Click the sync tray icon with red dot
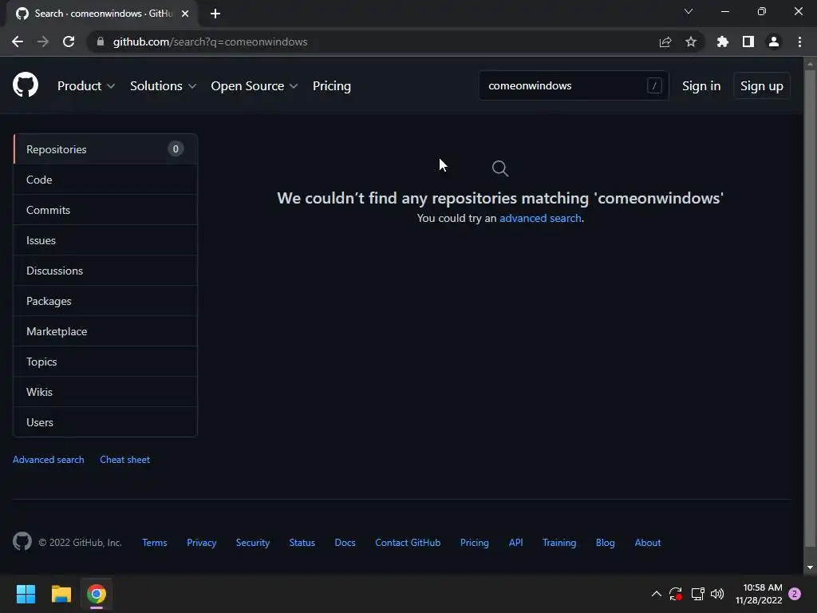 676,594
